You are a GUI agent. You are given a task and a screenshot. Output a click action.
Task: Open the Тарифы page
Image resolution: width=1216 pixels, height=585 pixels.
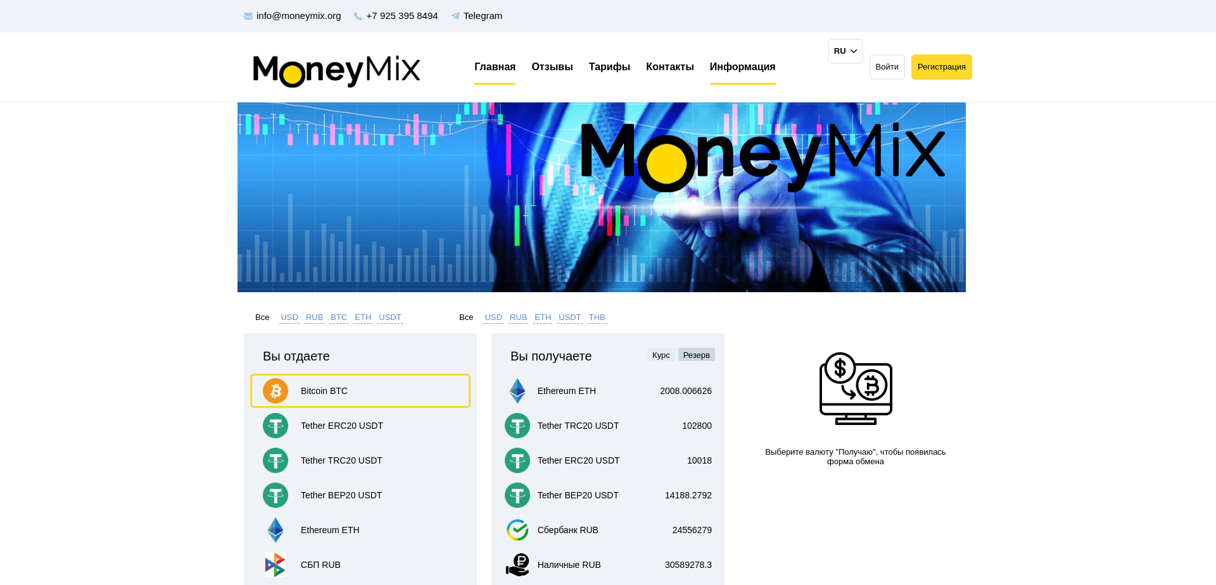point(609,66)
